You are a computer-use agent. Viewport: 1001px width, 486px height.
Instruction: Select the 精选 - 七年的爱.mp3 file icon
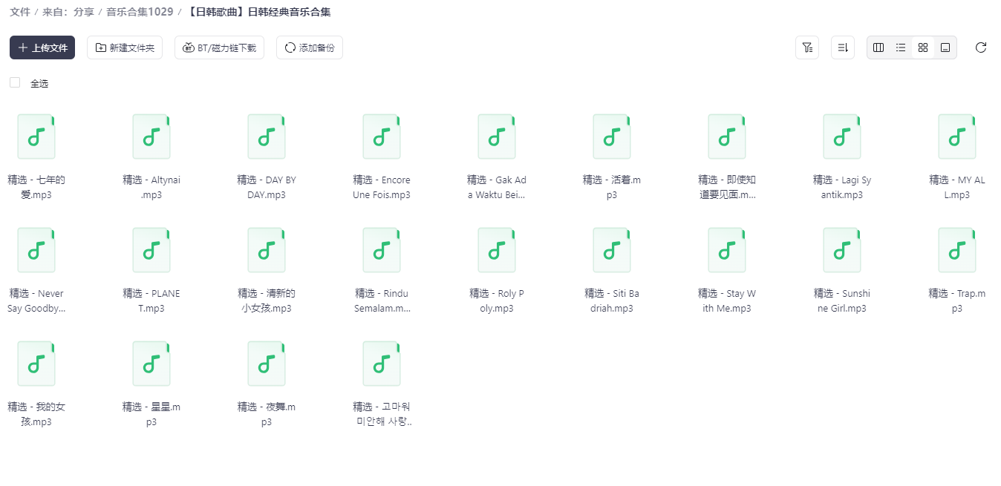[x=36, y=137]
